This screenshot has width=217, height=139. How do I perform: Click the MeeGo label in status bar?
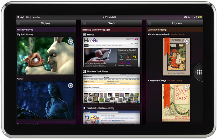tap(36, 17)
